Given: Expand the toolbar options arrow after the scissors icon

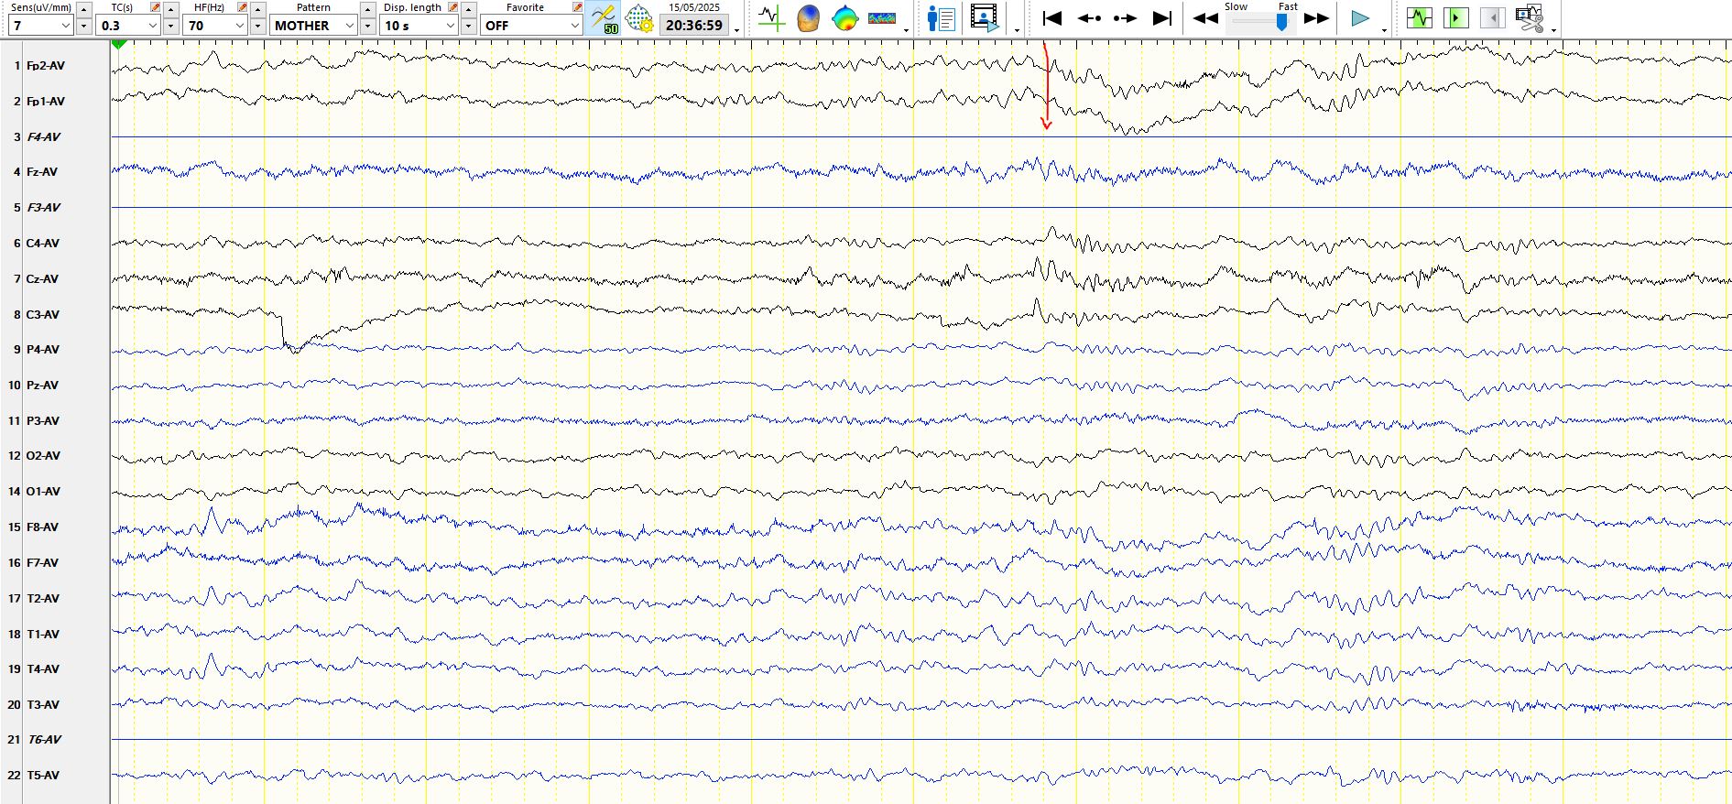Looking at the screenshot, I should pyautogui.click(x=1554, y=30).
